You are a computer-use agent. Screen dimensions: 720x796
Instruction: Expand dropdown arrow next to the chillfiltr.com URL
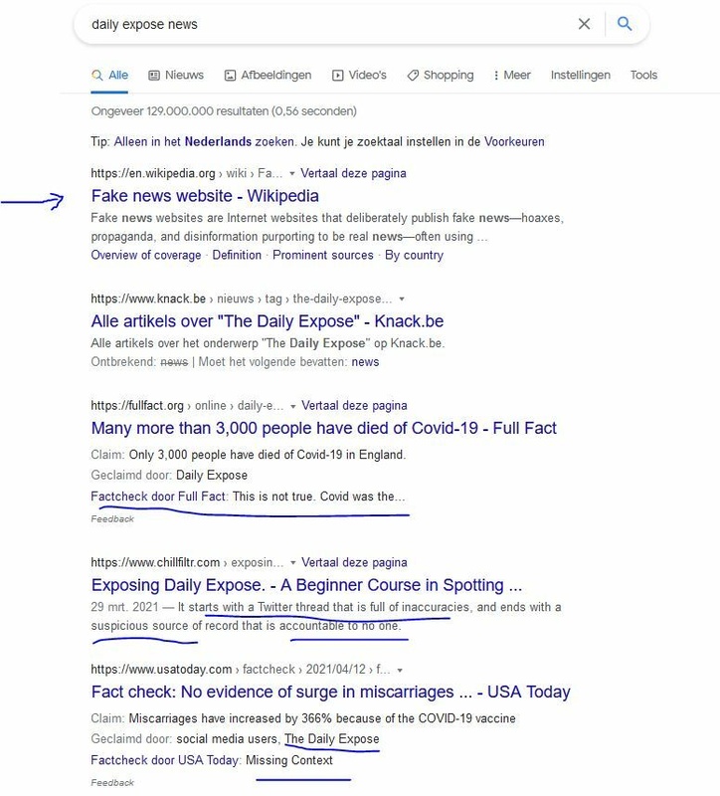point(292,563)
